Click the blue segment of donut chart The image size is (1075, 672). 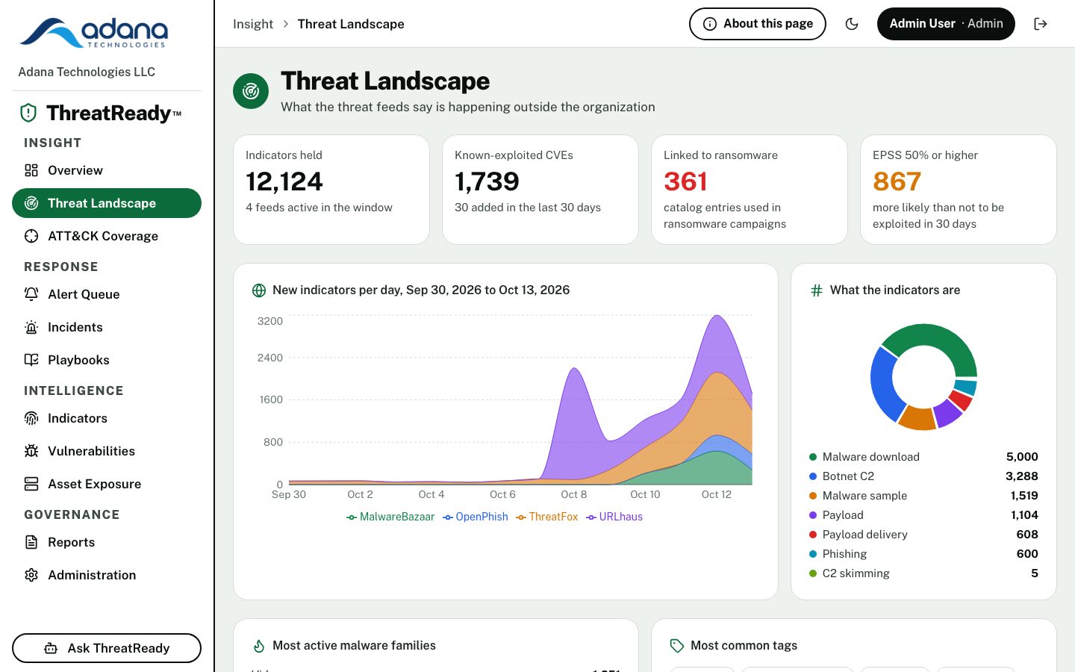(x=884, y=382)
